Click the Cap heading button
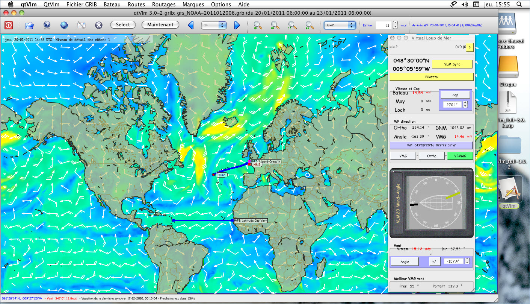The image size is (530, 304). click(x=455, y=95)
